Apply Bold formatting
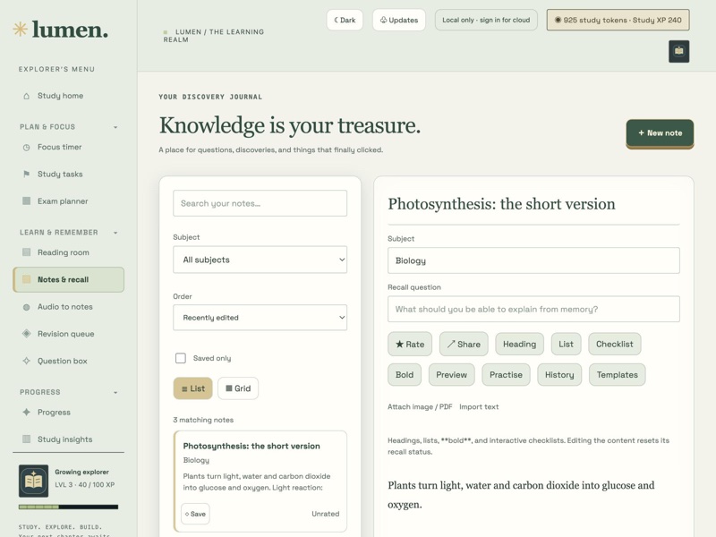The width and height of the screenshot is (716, 537). tap(405, 374)
